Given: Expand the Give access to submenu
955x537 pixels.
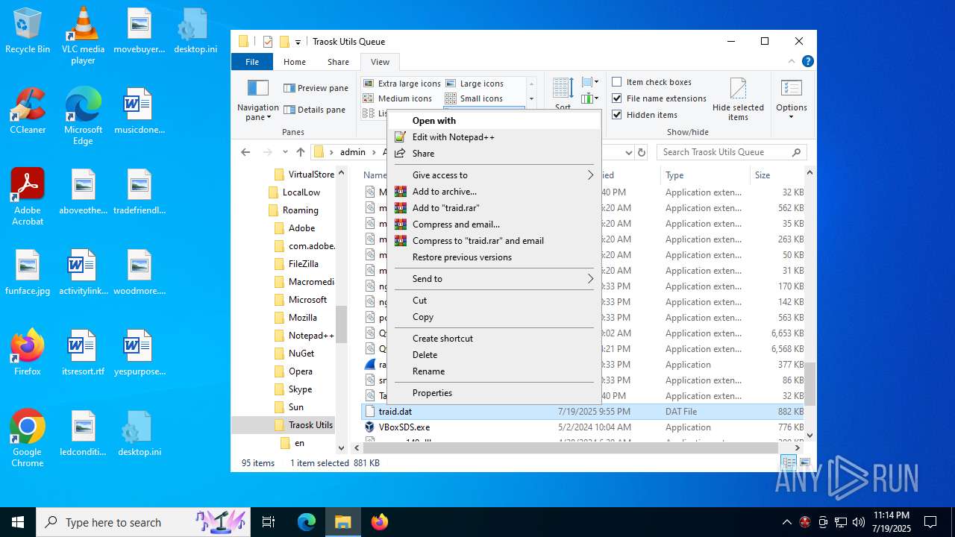Looking at the screenshot, I should click(x=589, y=175).
